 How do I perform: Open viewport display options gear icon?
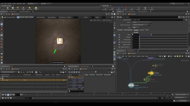[x=112, y=17]
